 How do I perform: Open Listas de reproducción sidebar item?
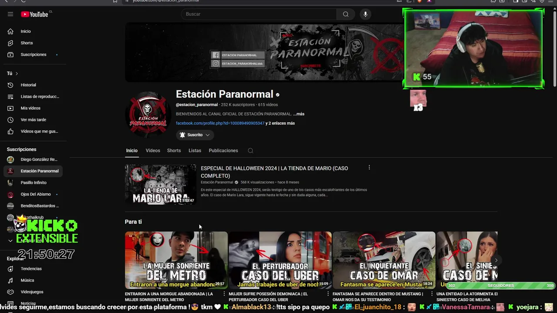point(33,97)
